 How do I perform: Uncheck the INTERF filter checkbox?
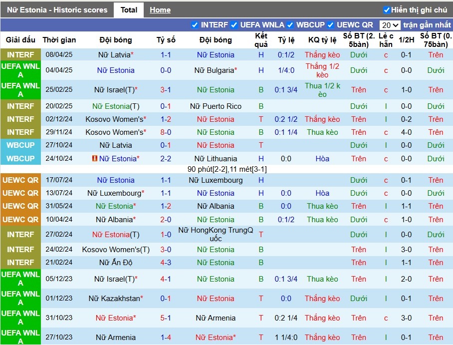[x=195, y=25]
